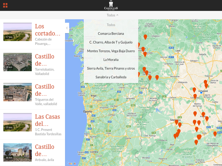Open Castillo de… title for Arévalo, ávila

point(45,150)
